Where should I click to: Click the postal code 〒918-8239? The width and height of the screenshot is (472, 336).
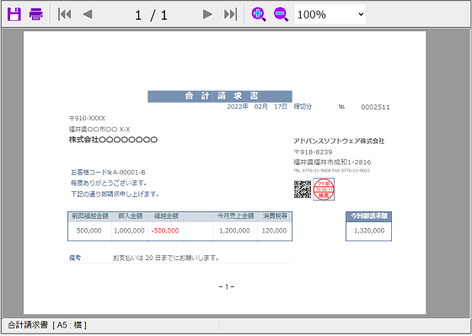[x=313, y=152]
